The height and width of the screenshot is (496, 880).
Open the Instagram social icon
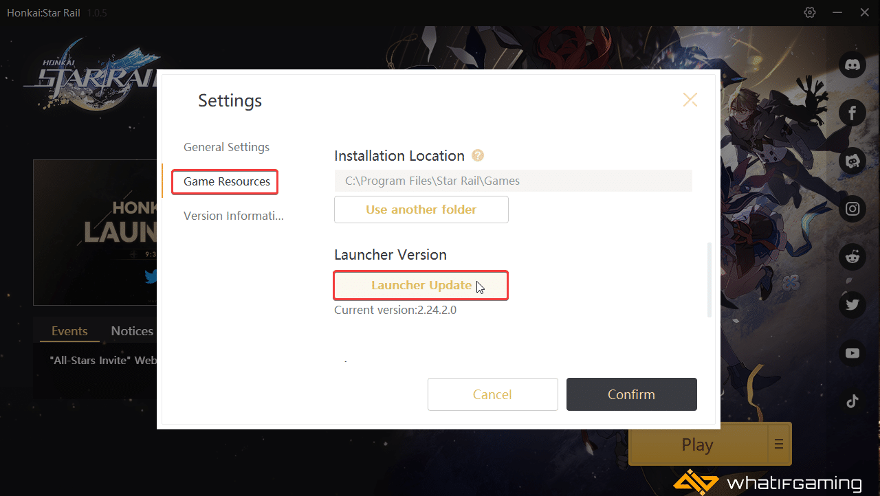point(852,208)
